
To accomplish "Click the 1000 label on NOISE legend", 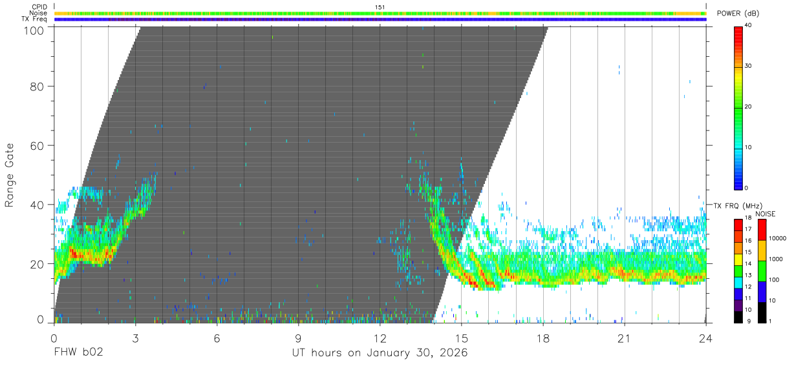I will pos(776,259).
